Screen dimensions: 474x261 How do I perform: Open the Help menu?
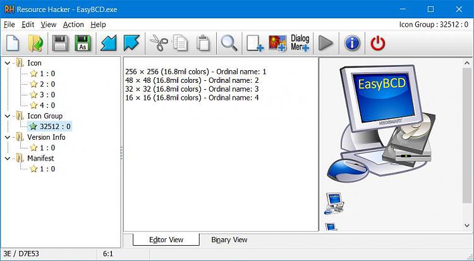(x=98, y=25)
